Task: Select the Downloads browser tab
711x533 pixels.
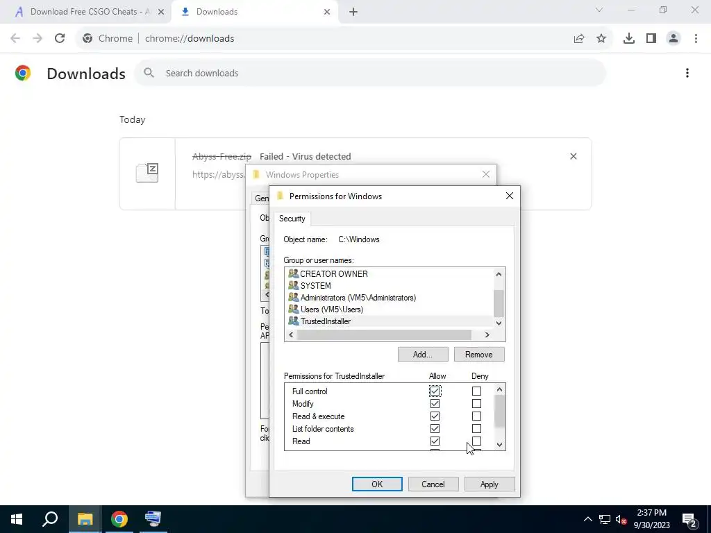Action: 256,12
